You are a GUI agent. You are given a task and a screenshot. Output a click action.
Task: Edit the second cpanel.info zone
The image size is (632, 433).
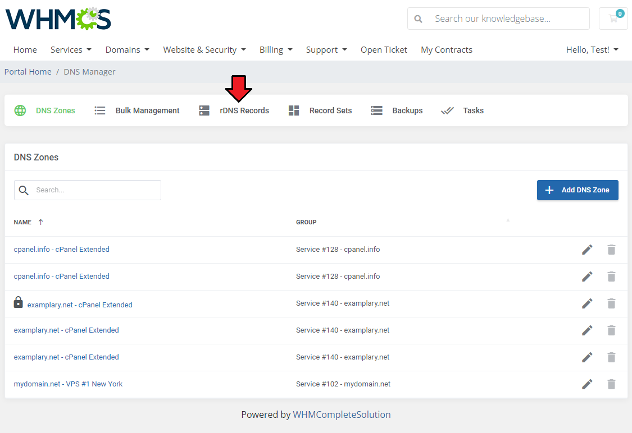point(587,277)
